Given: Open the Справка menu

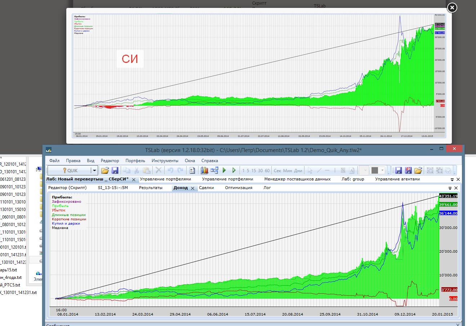Looking at the screenshot, I should pyautogui.click(x=210, y=161).
